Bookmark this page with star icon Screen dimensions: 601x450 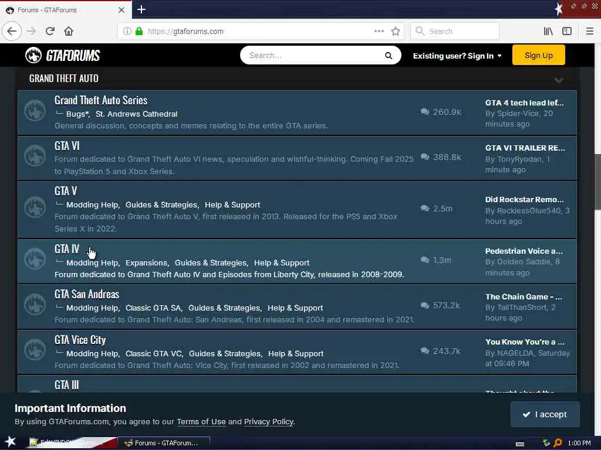pyautogui.click(x=396, y=31)
